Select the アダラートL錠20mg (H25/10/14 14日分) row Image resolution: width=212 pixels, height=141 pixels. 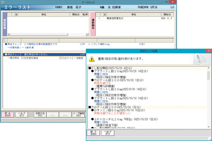pos(119,98)
